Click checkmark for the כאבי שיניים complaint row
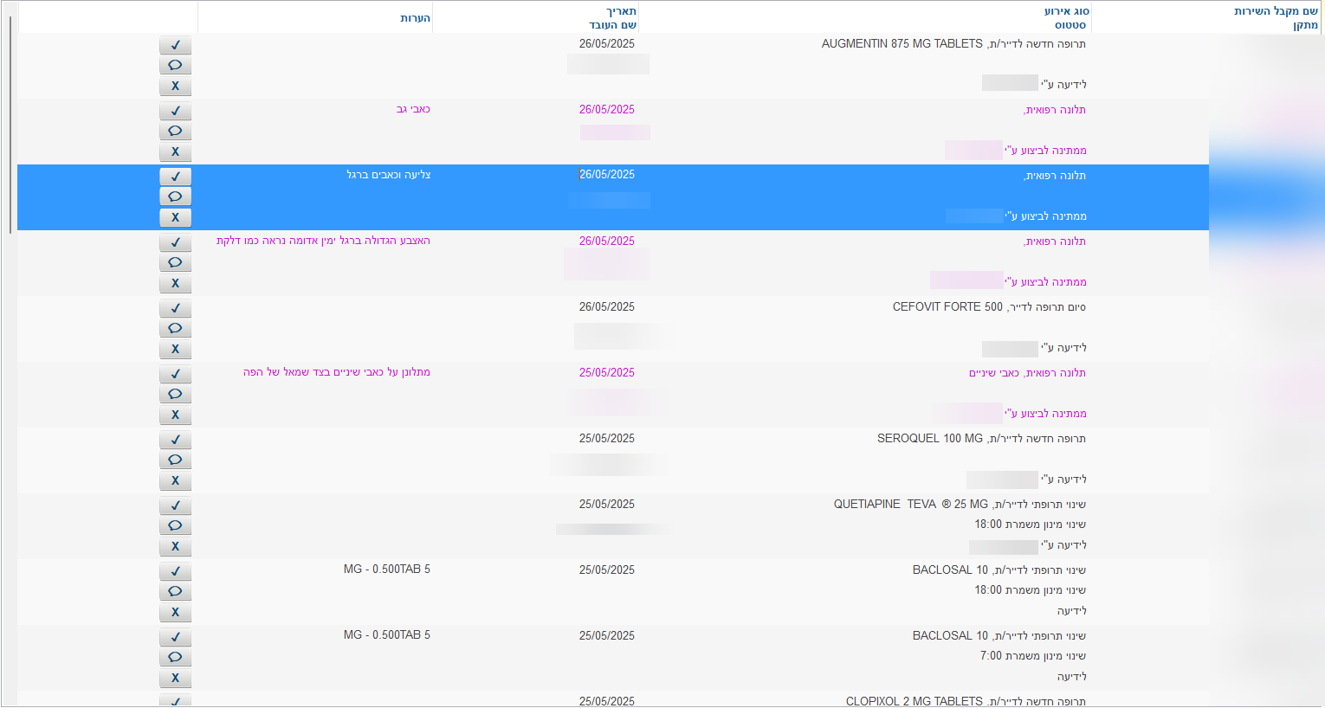1325x708 pixels. [x=175, y=374]
